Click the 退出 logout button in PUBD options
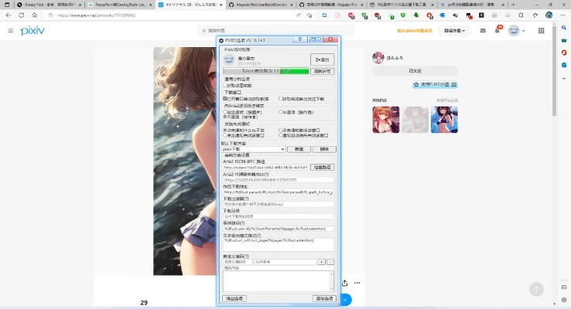This screenshot has height=309, width=571. click(x=323, y=59)
